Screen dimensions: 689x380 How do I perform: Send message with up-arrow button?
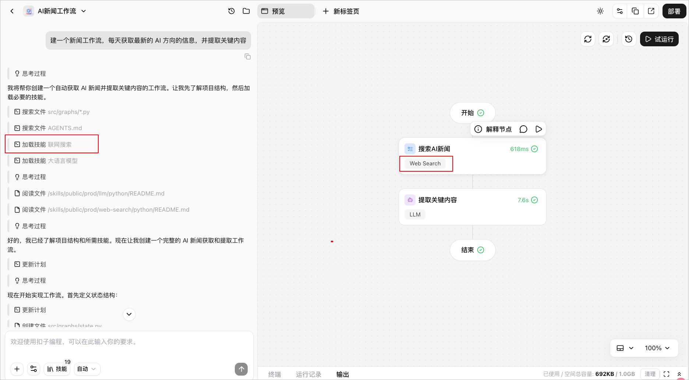coord(241,369)
